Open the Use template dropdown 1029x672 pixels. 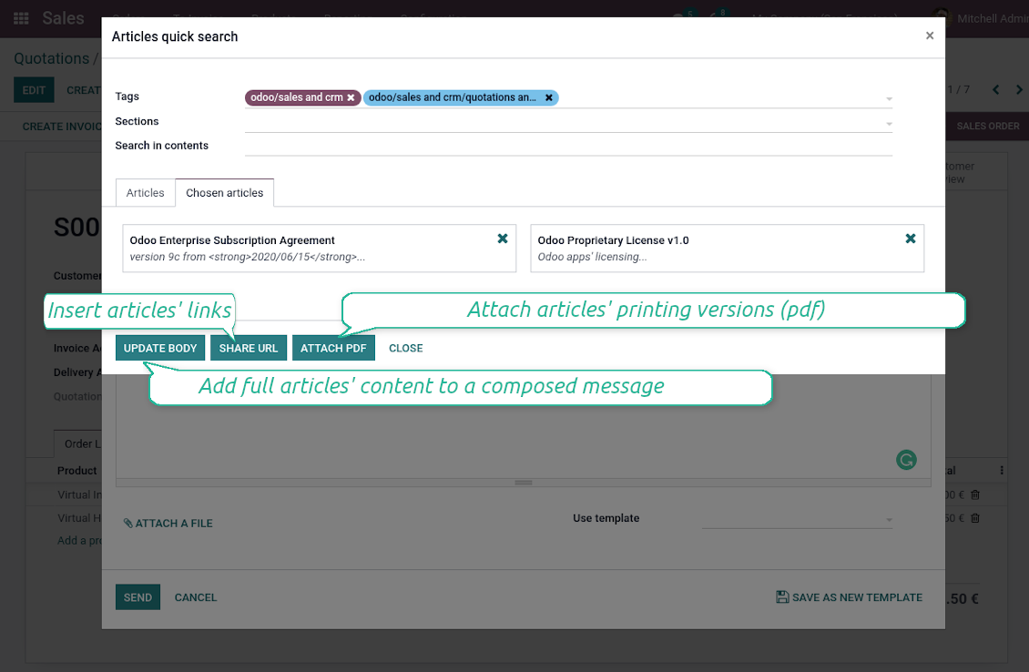pos(798,519)
